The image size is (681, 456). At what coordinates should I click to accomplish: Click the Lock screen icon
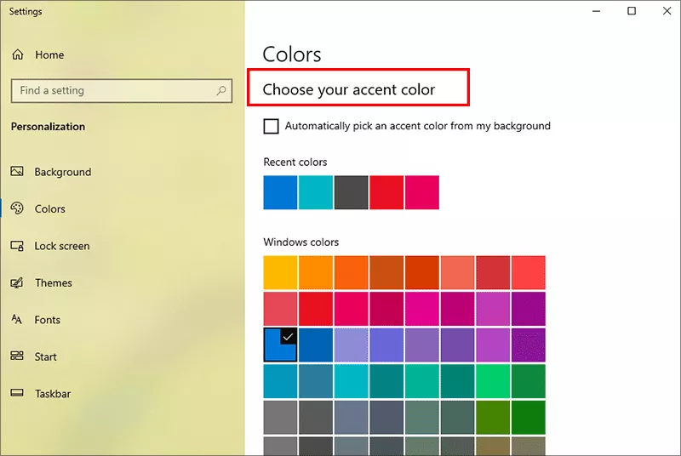point(17,246)
